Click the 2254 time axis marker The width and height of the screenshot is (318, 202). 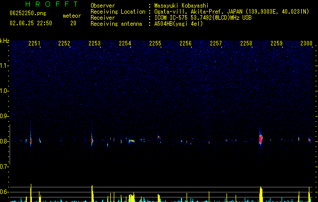(x=125, y=43)
